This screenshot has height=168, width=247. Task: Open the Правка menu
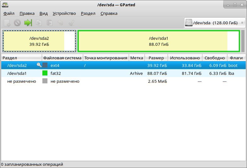(27, 14)
